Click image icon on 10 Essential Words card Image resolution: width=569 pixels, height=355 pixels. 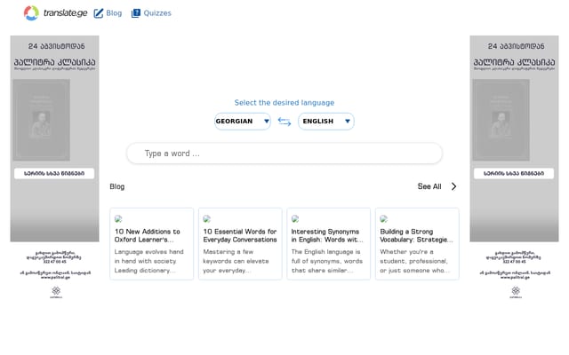click(207, 219)
